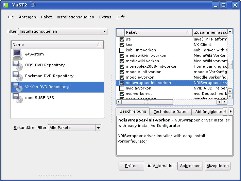Select the moodle-vorkon package name
The width and height of the screenshot is (241, 181).
coord(140,77)
